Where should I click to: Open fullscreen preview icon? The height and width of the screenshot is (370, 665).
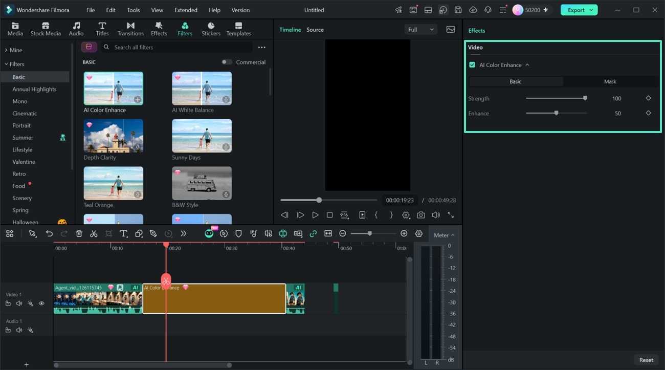tap(451, 215)
